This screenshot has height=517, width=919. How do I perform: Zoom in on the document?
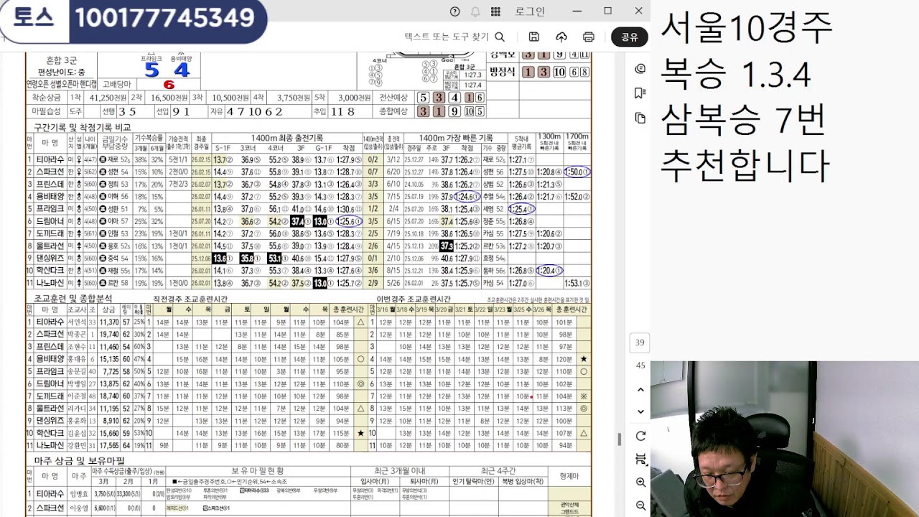coord(640,483)
